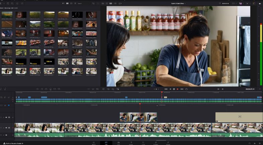Toggle loop playback in the viewer
This screenshot has width=263, height=145.
(186, 89)
